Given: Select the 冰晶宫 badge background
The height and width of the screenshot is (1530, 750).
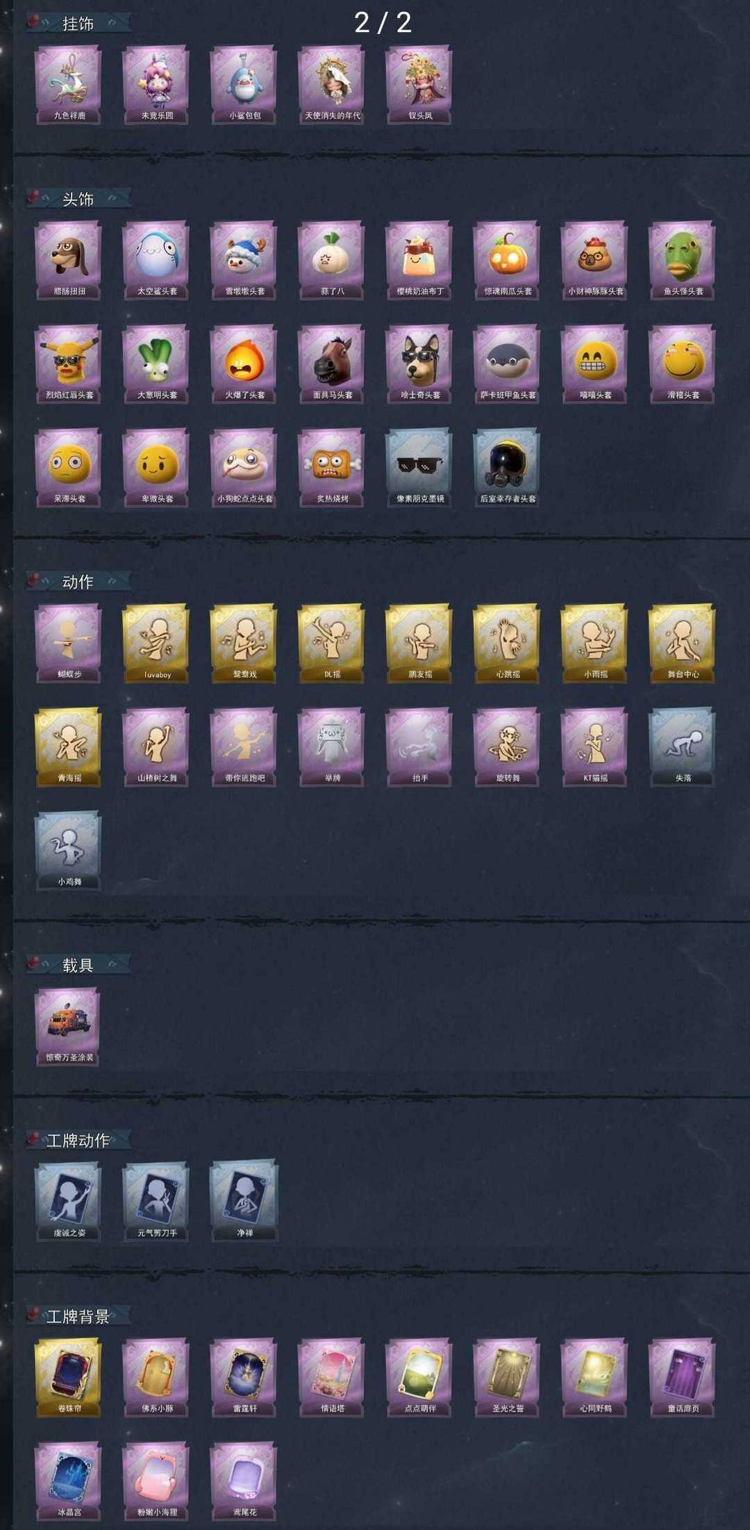Looking at the screenshot, I should pyautogui.click(x=69, y=1481).
